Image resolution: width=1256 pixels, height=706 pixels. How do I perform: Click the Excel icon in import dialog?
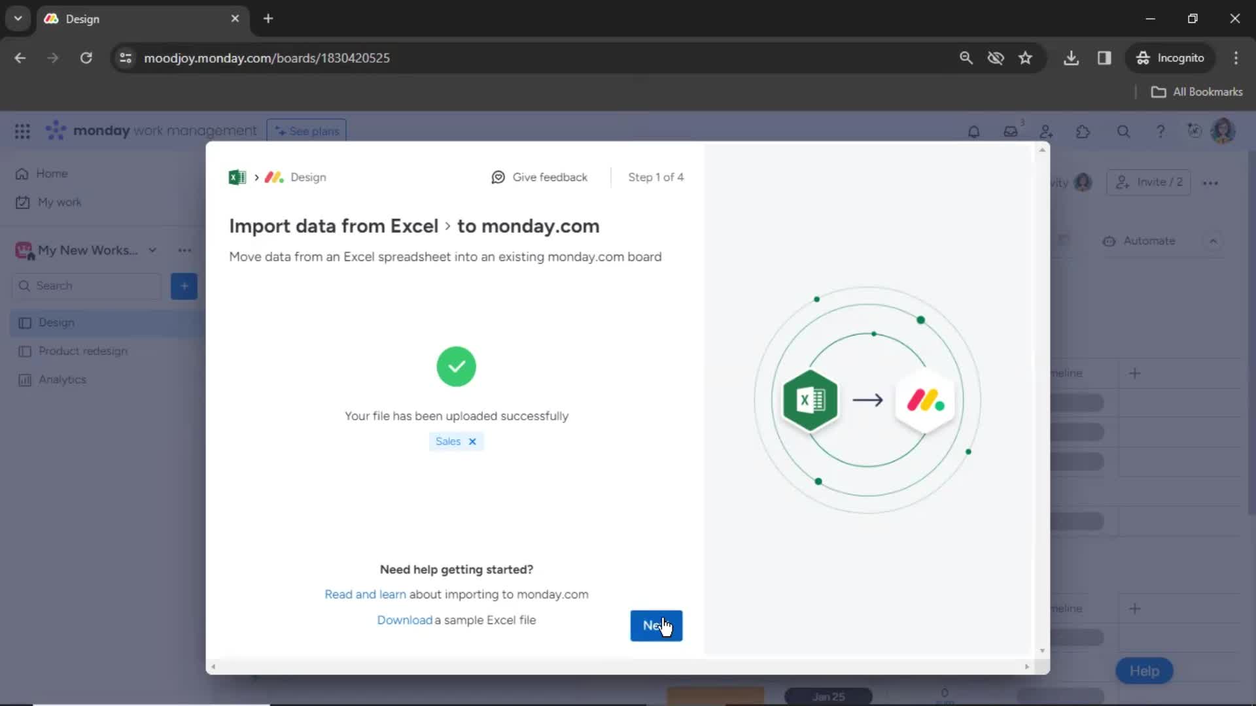pyautogui.click(x=237, y=176)
